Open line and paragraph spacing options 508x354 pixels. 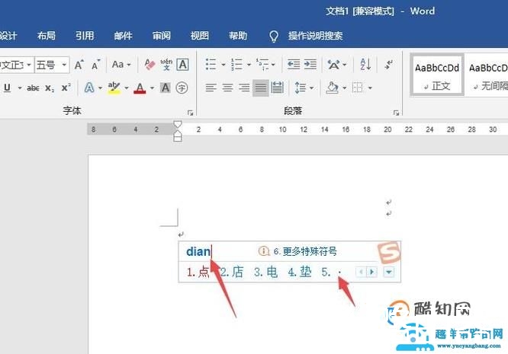301,88
